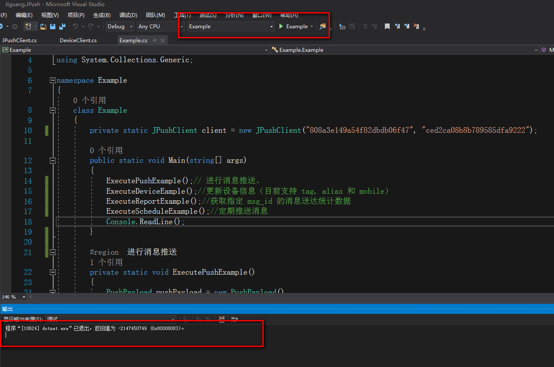
Task: Pin the Example.cs tab
Action: coord(154,40)
